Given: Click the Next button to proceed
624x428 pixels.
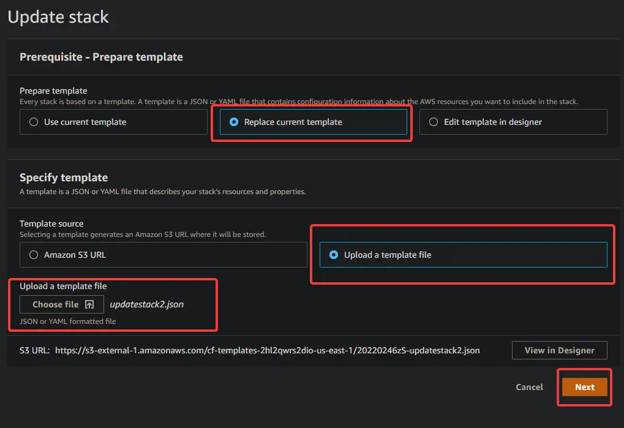Looking at the screenshot, I should coord(584,387).
